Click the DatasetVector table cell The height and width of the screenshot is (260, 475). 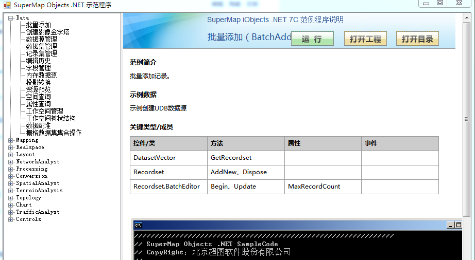[169, 158]
